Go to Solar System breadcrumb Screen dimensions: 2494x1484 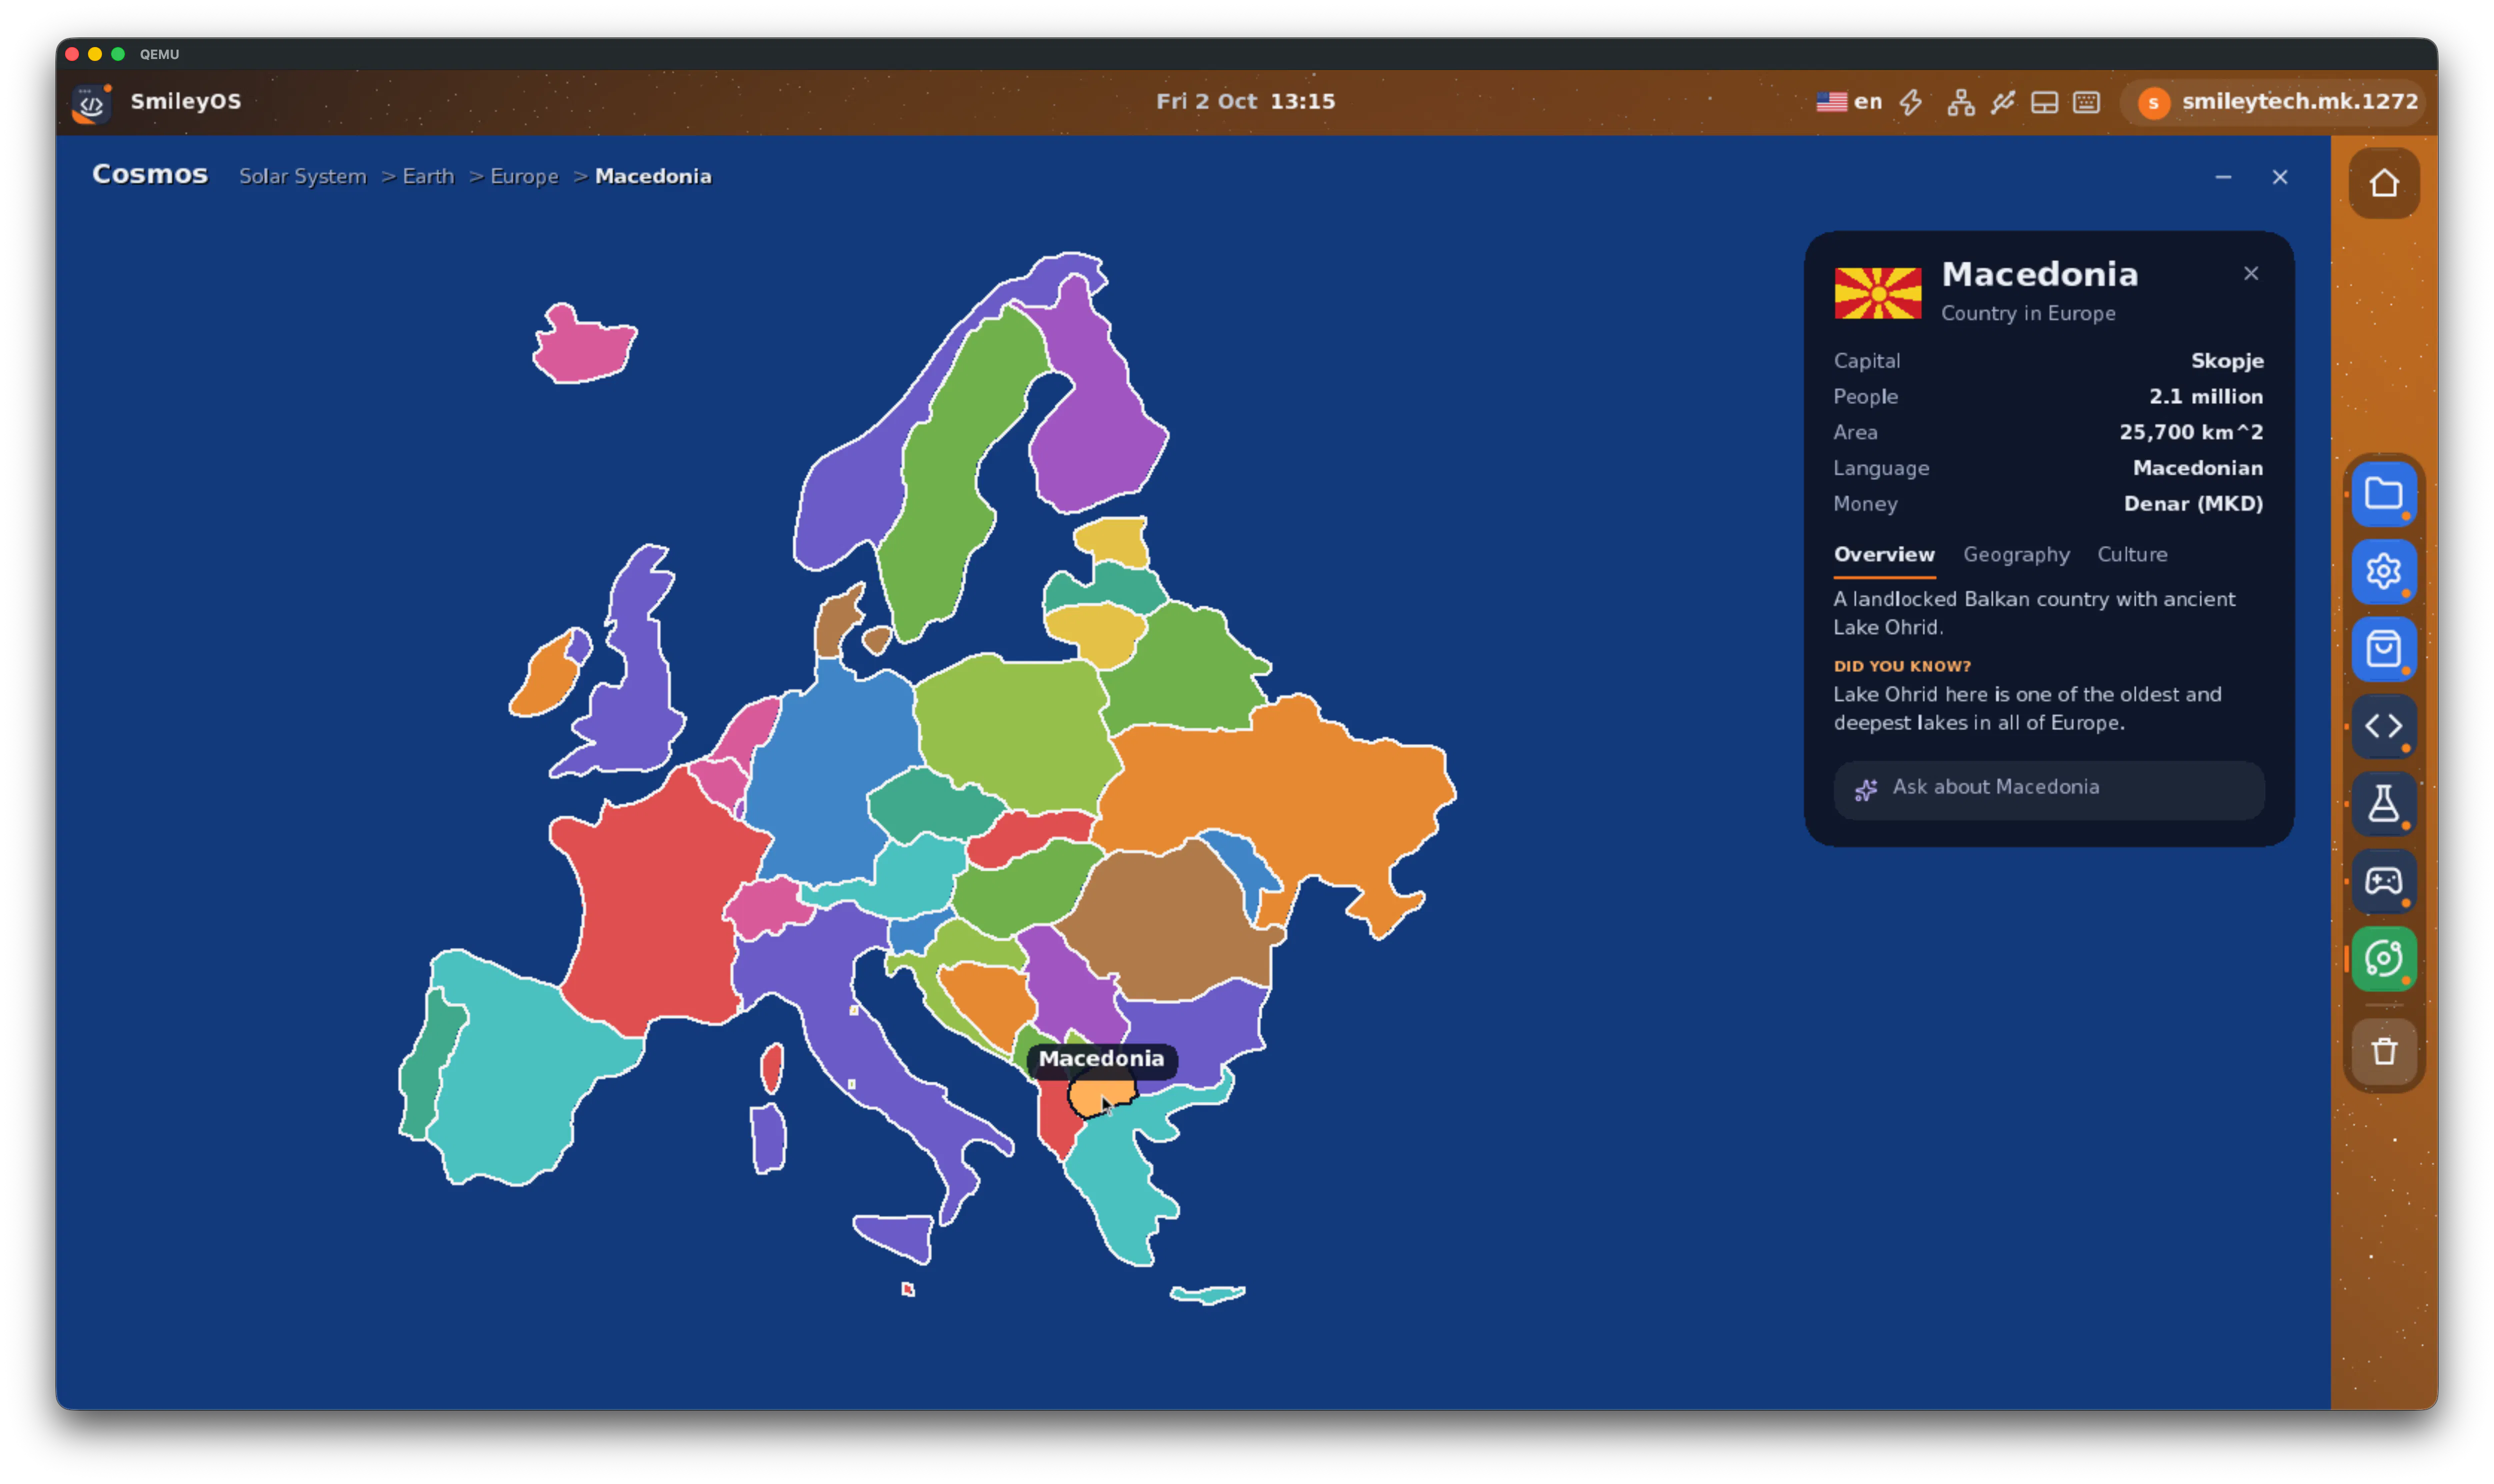coord(302,176)
